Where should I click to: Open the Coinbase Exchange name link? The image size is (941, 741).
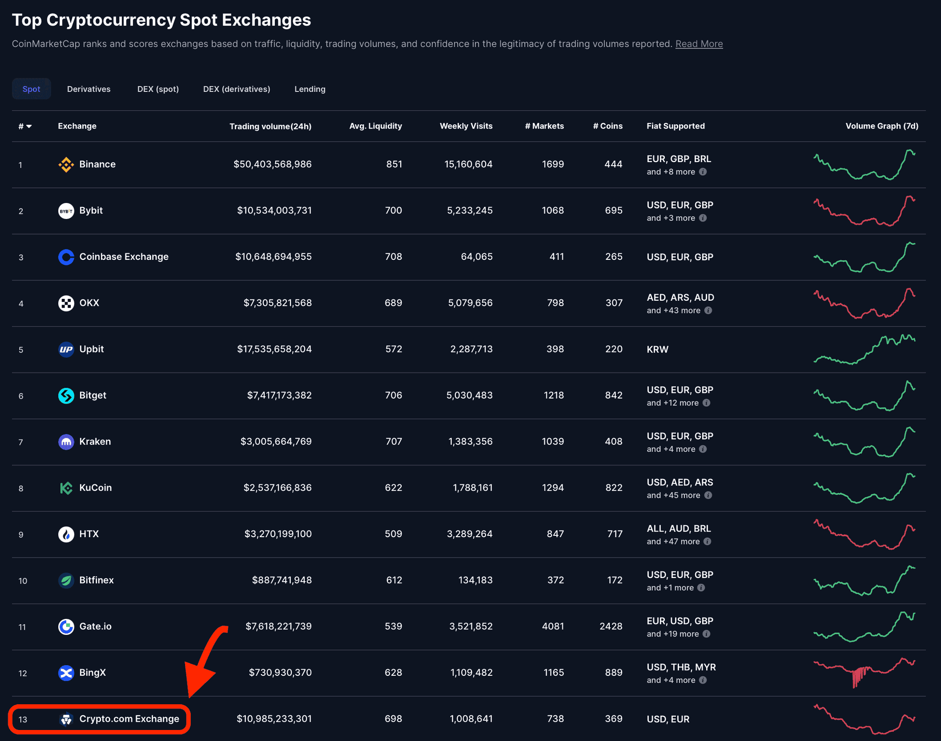(124, 257)
